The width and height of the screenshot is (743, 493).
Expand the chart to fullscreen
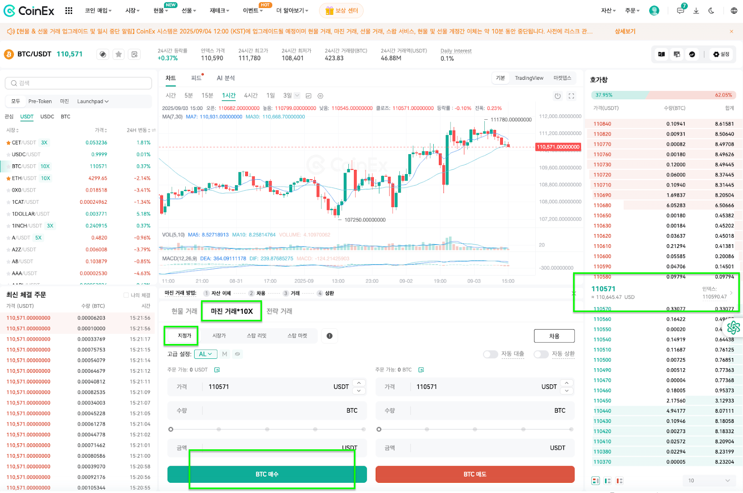click(571, 96)
